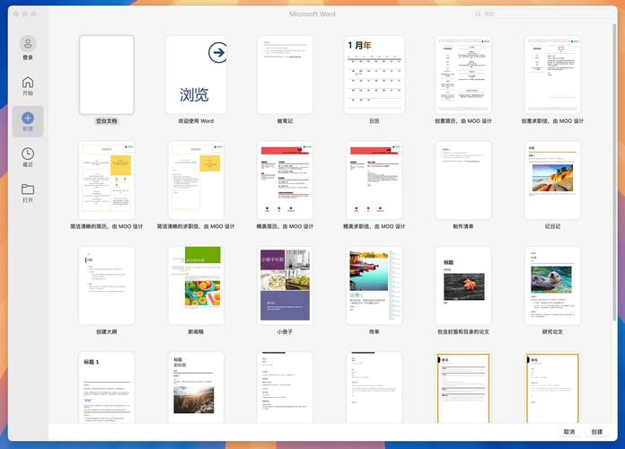Image resolution: width=625 pixels, height=449 pixels.
Task: Select the 日历 calendar template
Action: coord(374,75)
